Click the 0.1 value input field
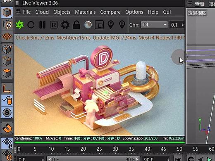This screenshot has height=161, width=215. point(175,25)
